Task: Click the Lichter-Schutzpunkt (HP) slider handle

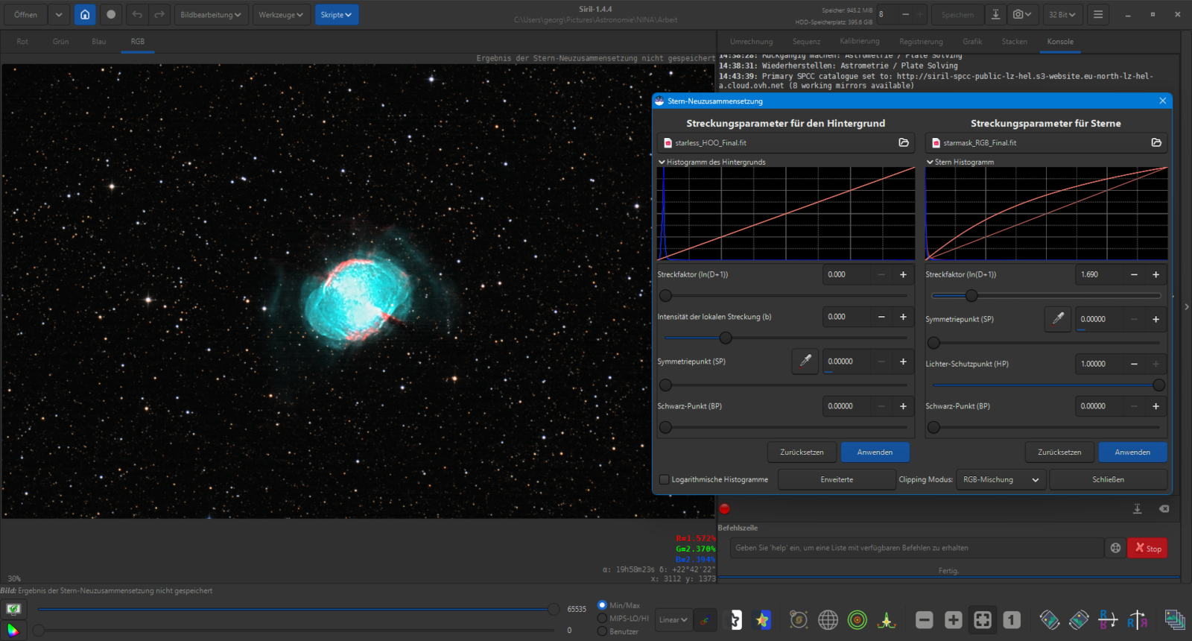Action: click(x=1158, y=385)
